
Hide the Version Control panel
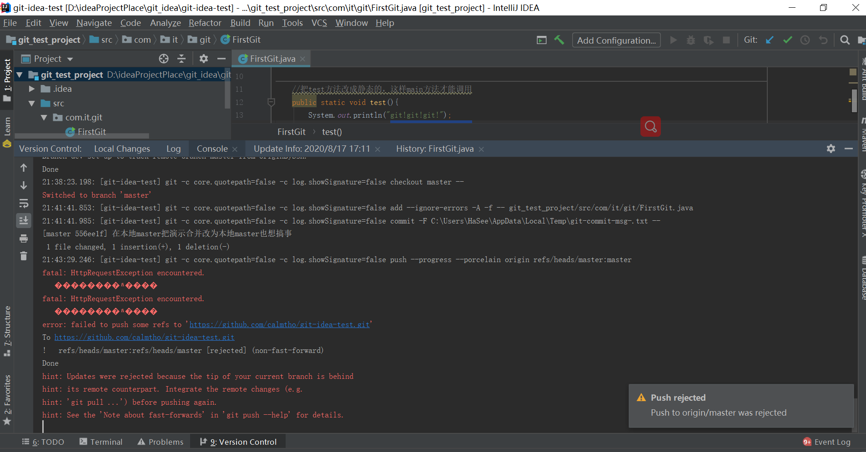click(849, 149)
